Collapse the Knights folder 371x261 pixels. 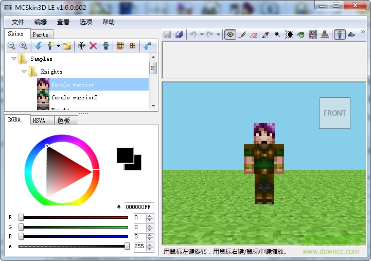[x=24, y=72]
